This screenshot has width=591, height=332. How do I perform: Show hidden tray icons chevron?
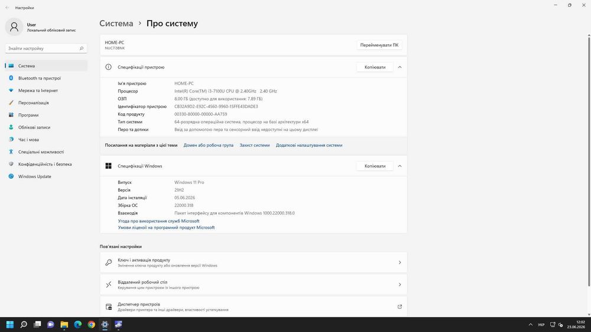click(530, 324)
